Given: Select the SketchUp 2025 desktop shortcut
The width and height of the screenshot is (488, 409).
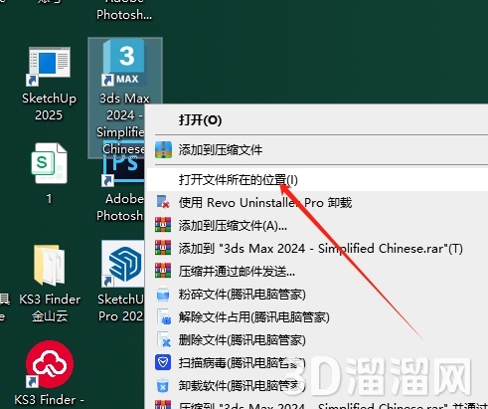Looking at the screenshot, I should tap(49, 83).
